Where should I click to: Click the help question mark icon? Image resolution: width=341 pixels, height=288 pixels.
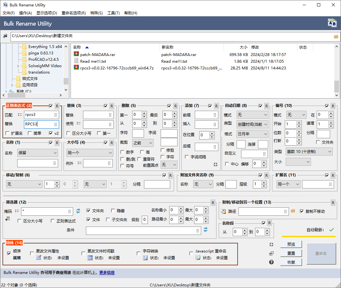point(271,262)
